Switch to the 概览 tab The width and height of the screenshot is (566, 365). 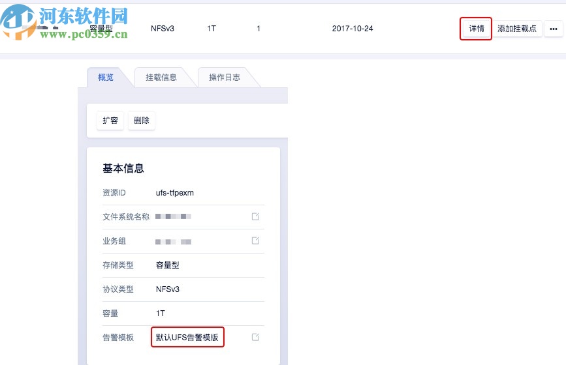coord(106,77)
